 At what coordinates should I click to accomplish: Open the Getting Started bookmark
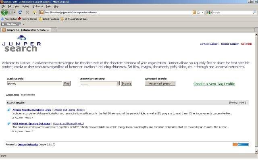click(x=28, y=19)
